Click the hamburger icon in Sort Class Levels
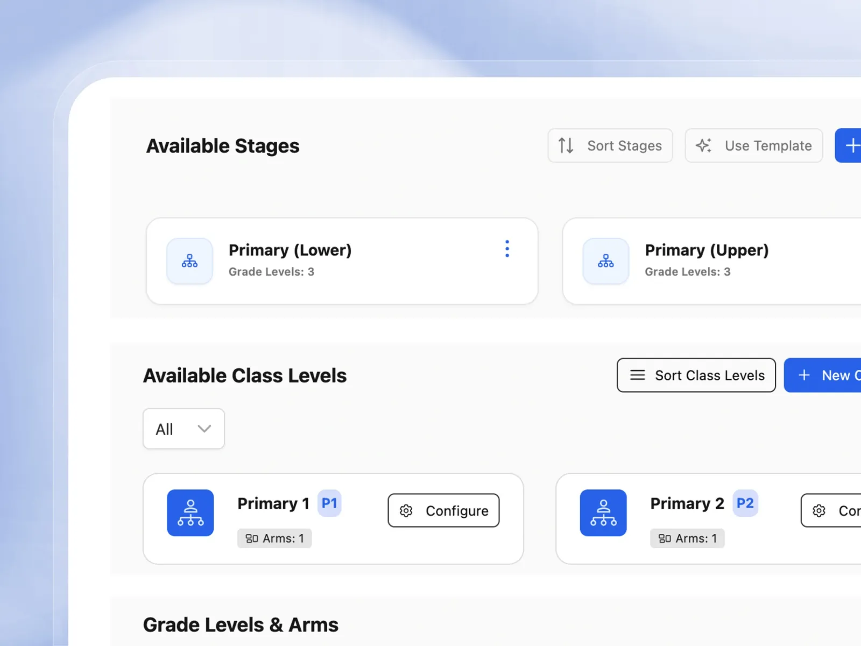The width and height of the screenshot is (861, 646). (637, 375)
